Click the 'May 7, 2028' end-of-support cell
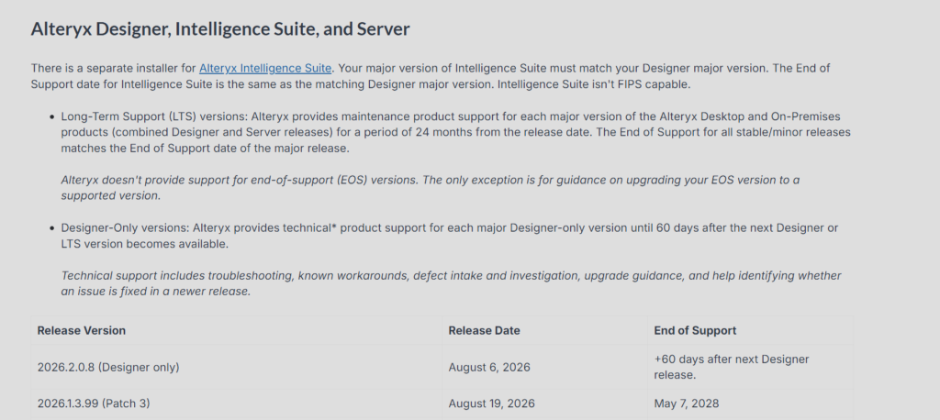The height and width of the screenshot is (420, 940). tap(750, 403)
